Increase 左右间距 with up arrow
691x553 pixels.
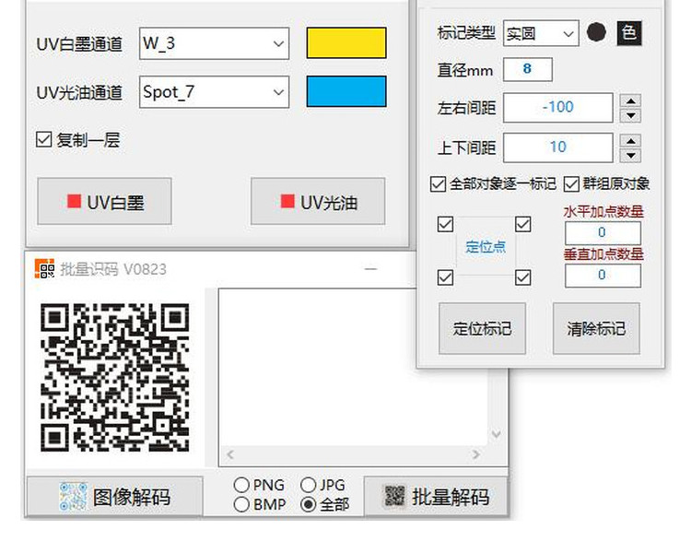[x=630, y=101]
